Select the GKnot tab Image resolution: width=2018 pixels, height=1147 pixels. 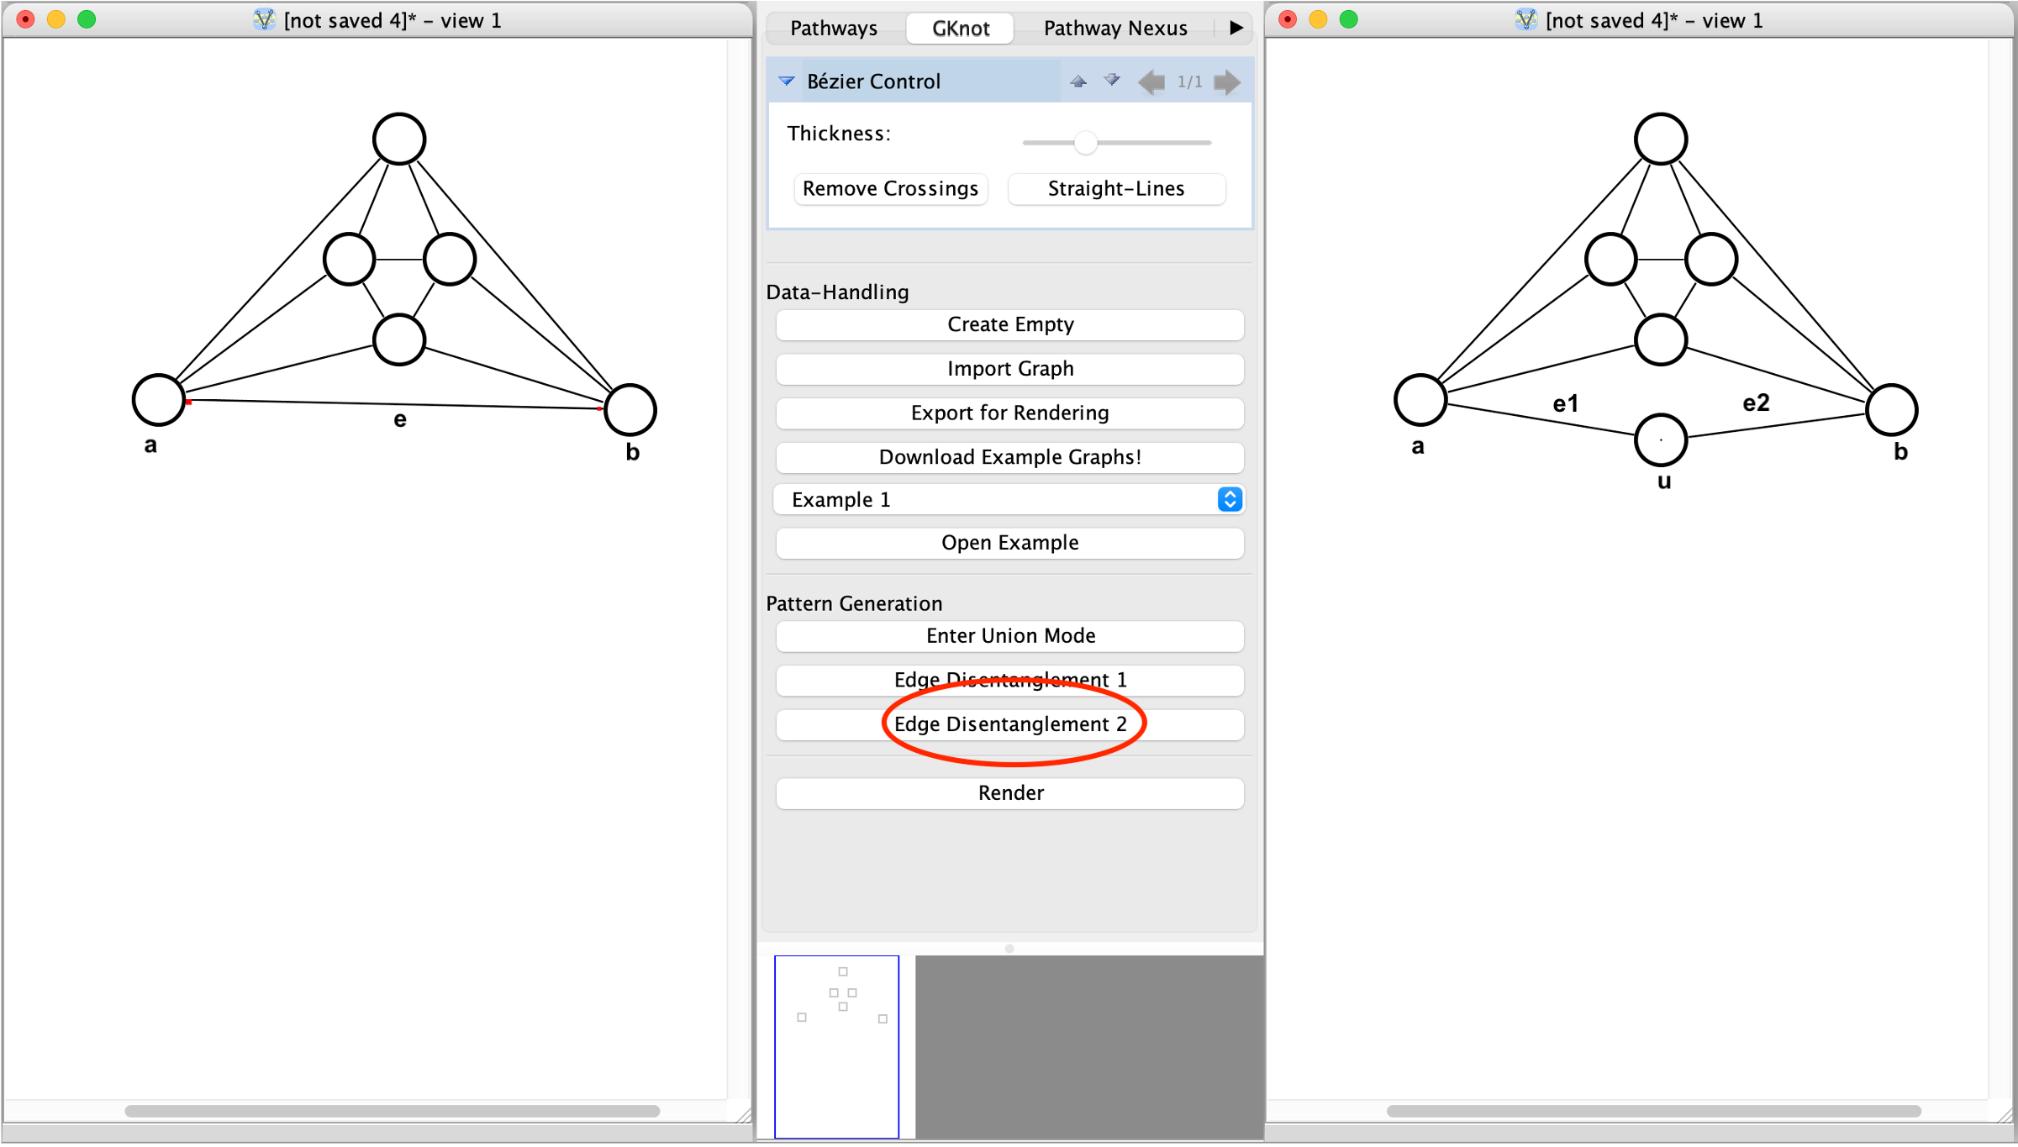click(x=960, y=28)
